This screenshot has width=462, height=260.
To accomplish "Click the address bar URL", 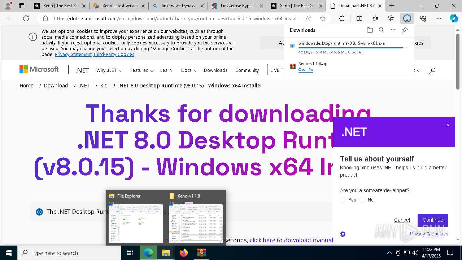I will tap(177, 18).
